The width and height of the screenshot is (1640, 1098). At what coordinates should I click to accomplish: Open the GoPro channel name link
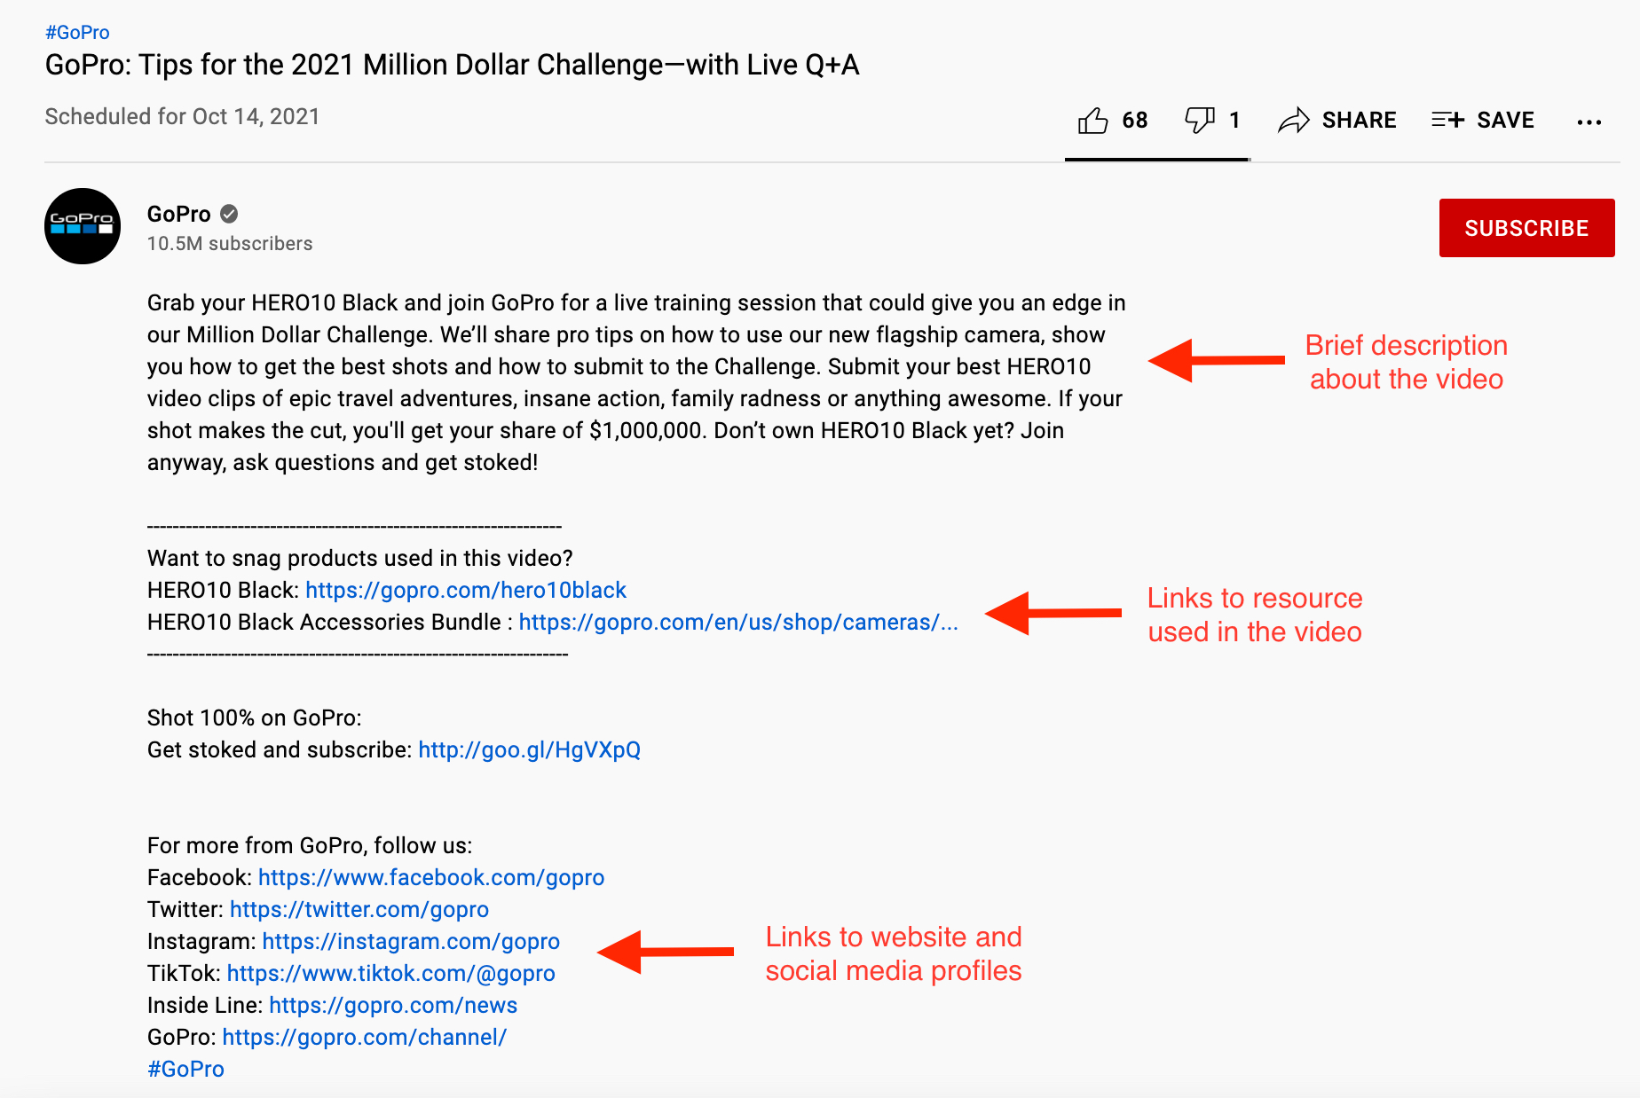[x=179, y=214]
